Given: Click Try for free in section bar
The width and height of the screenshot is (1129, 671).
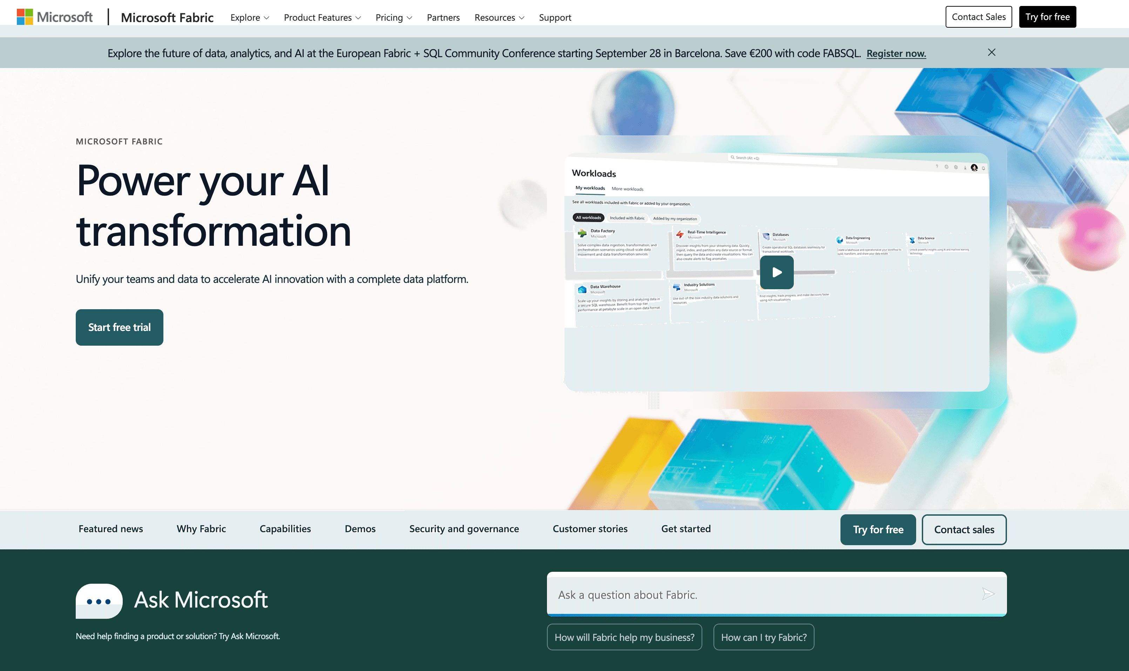Looking at the screenshot, I should coord(878,529).
